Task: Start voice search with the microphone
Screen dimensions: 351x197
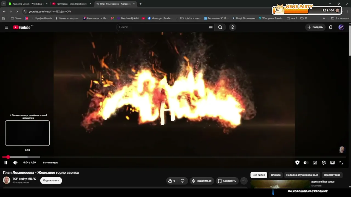Action: click(x=233, y=27)
